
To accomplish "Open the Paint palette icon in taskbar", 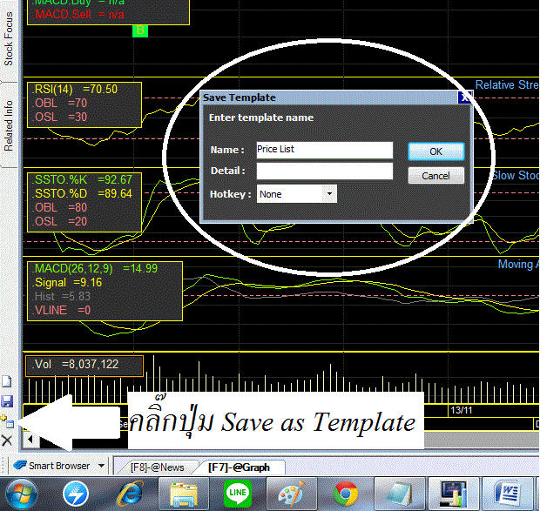I will 292,494.
